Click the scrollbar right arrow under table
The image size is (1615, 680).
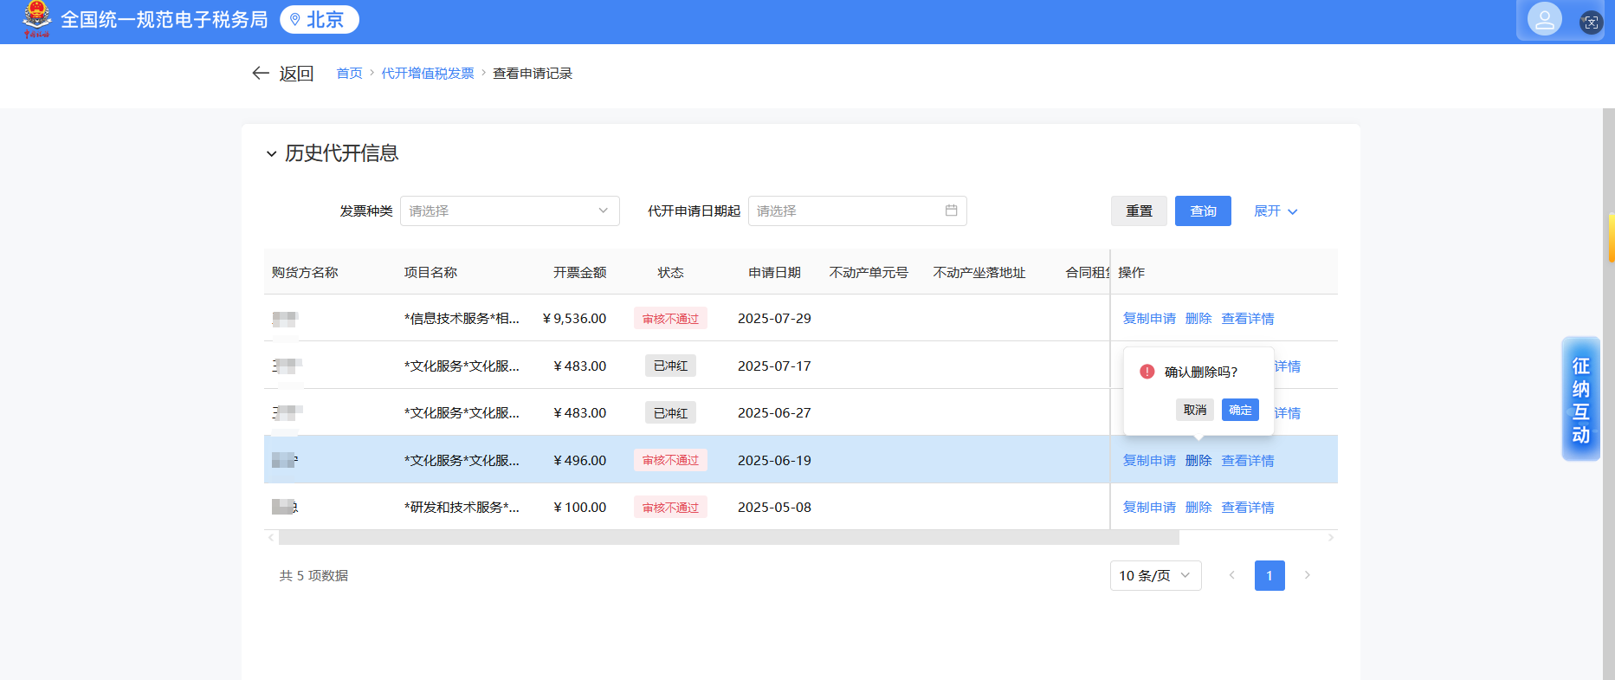[x=1331, y=538]
